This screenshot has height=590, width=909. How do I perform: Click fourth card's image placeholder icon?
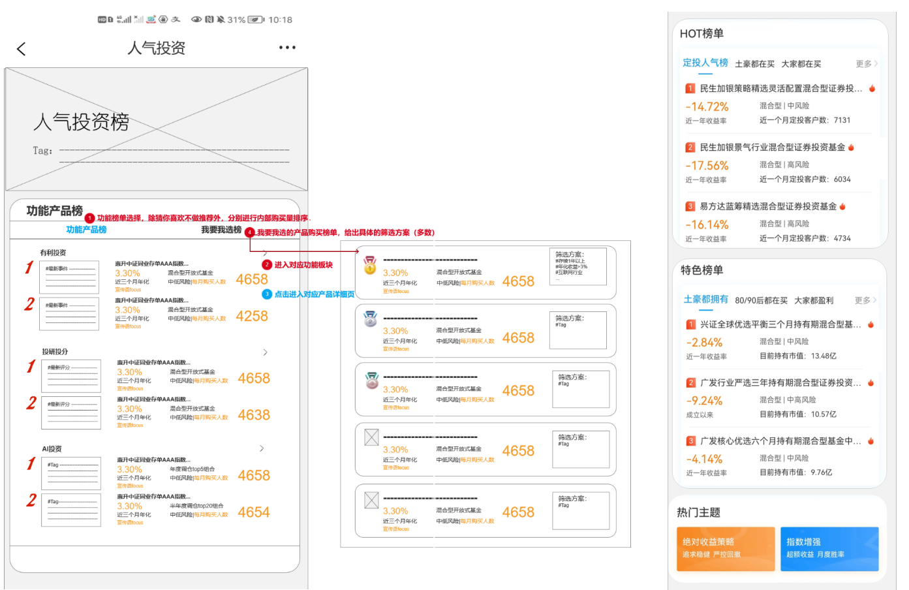point(371,437)
